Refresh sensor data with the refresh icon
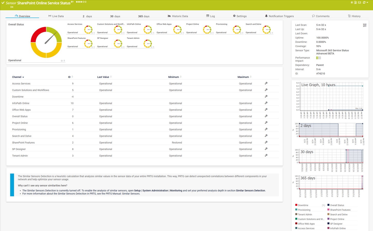 coord(364,2)
